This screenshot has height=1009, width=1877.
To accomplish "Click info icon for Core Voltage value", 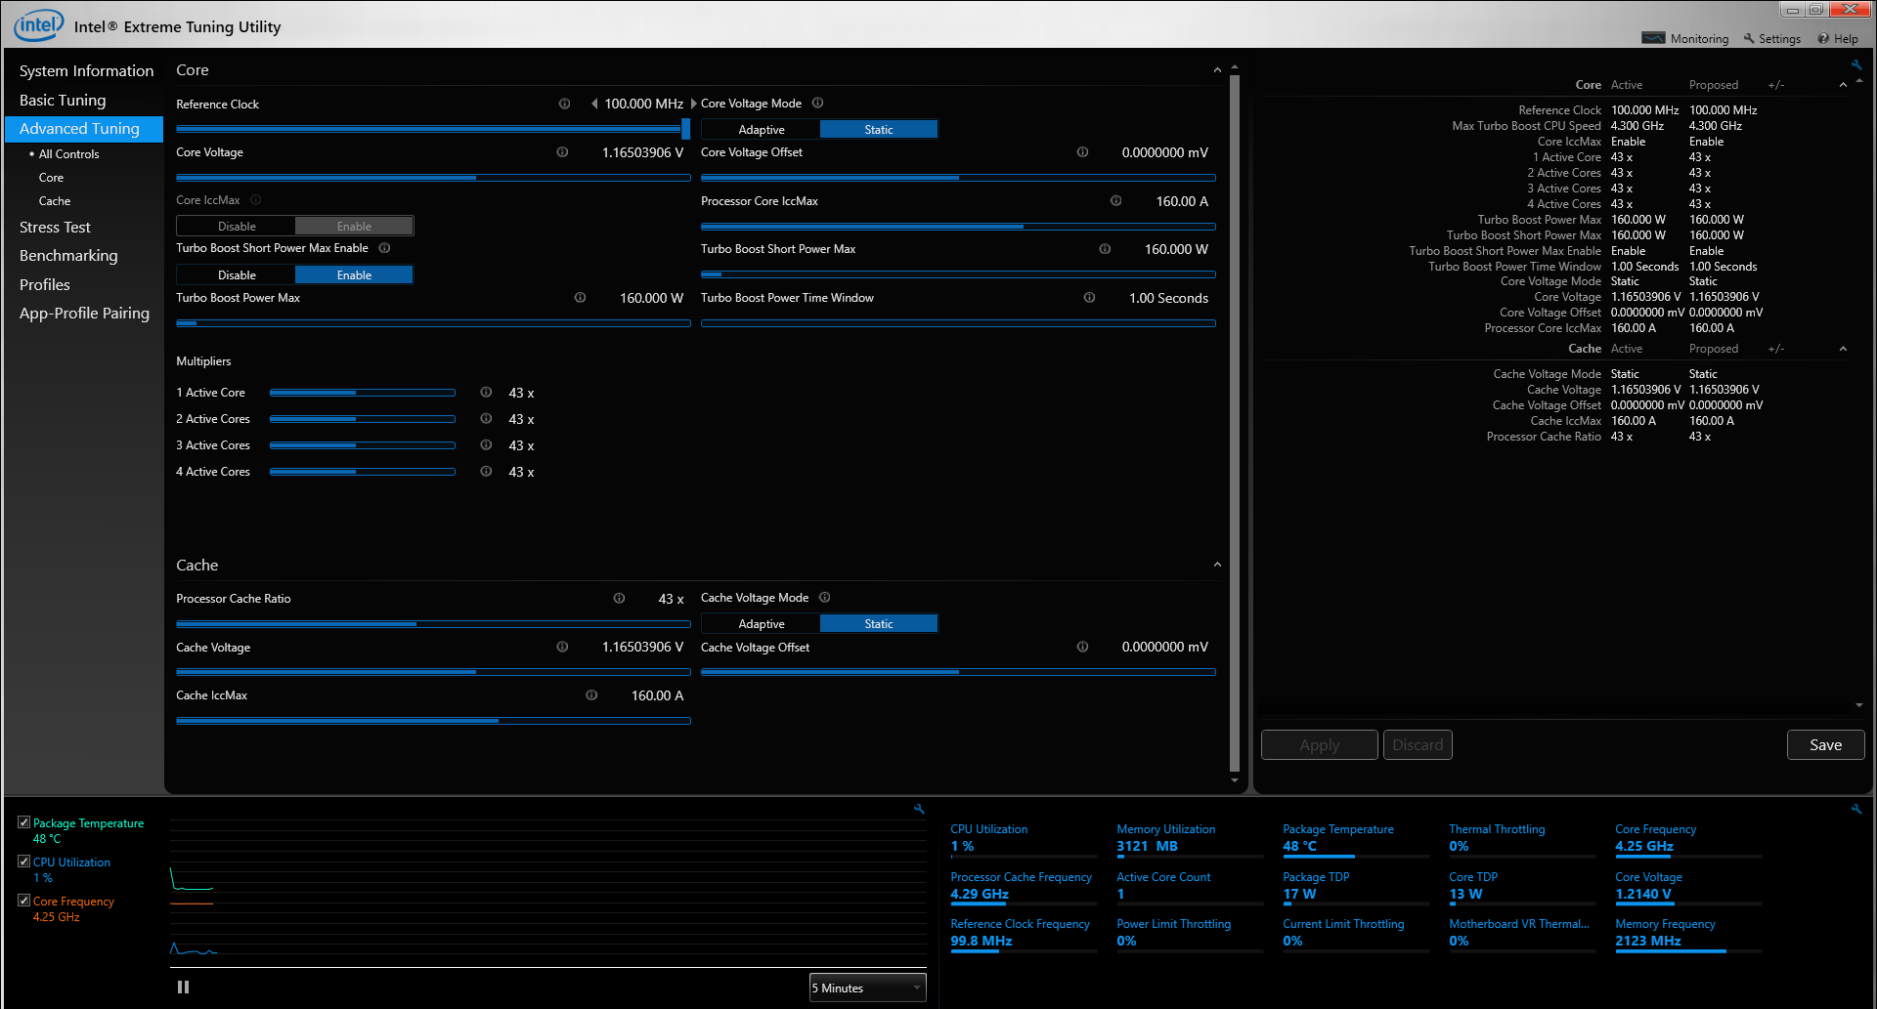I will [x=562, y=152].
